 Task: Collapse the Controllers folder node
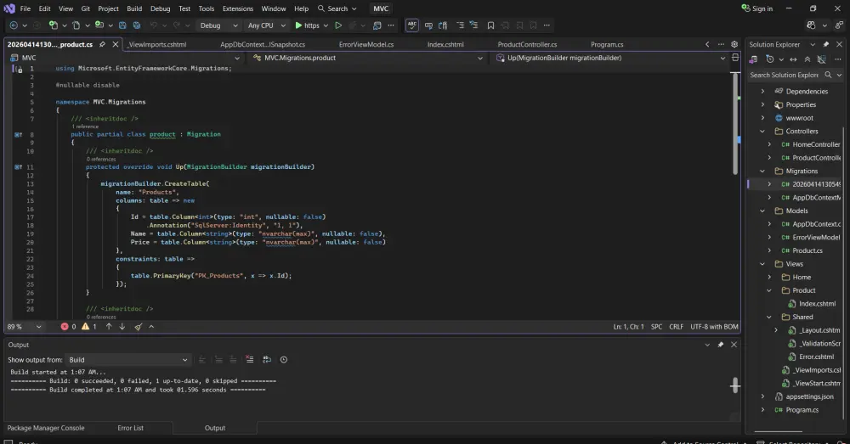762,131
